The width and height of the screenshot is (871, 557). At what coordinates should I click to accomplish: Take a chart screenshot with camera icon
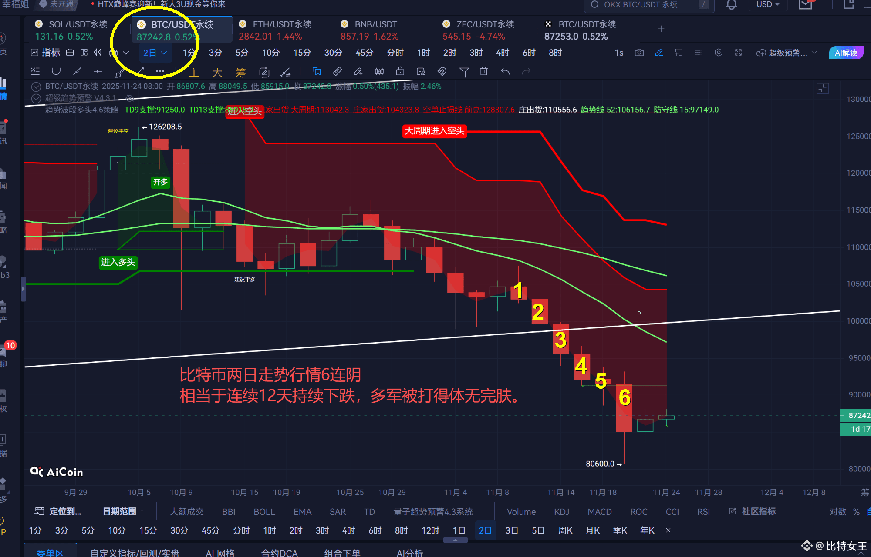tap(639, 53)
